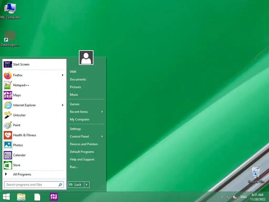
Task: Click the user account picture
Action: point(86,58)
